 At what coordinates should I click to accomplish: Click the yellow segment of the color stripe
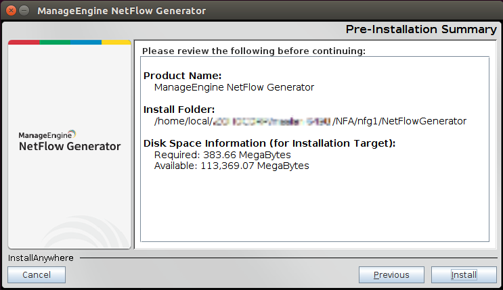[116, 42]
